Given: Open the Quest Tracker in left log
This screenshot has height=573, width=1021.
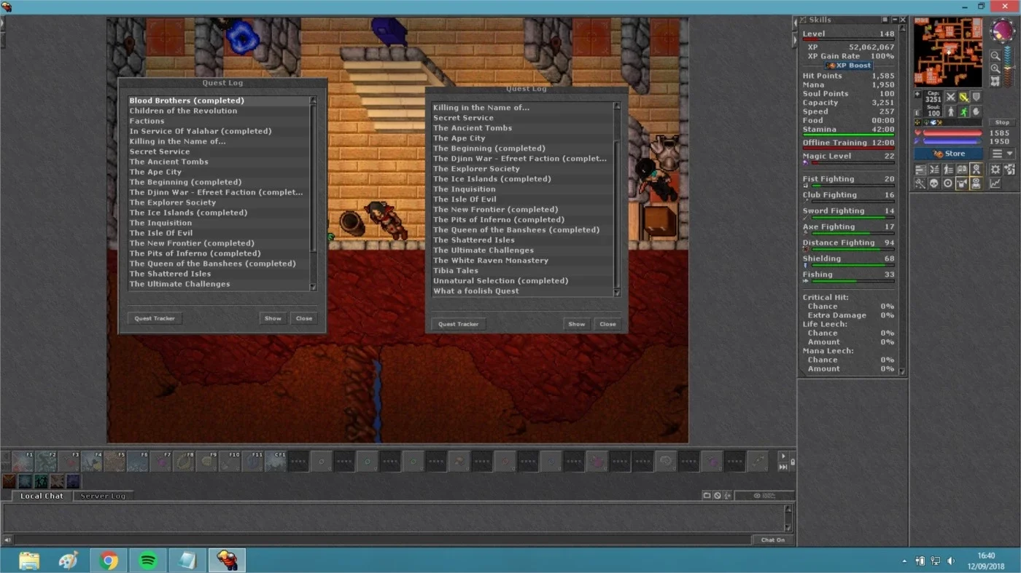Looking at the screenshot, I should [155, 318].
